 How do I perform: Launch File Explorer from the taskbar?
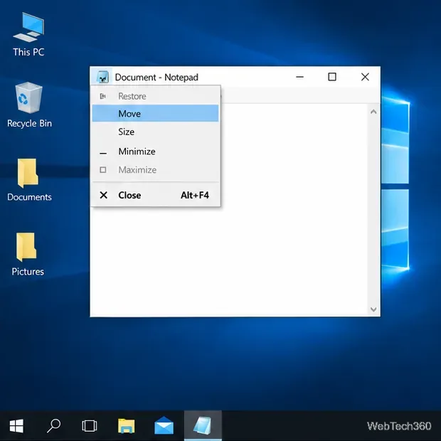point(127,426)
